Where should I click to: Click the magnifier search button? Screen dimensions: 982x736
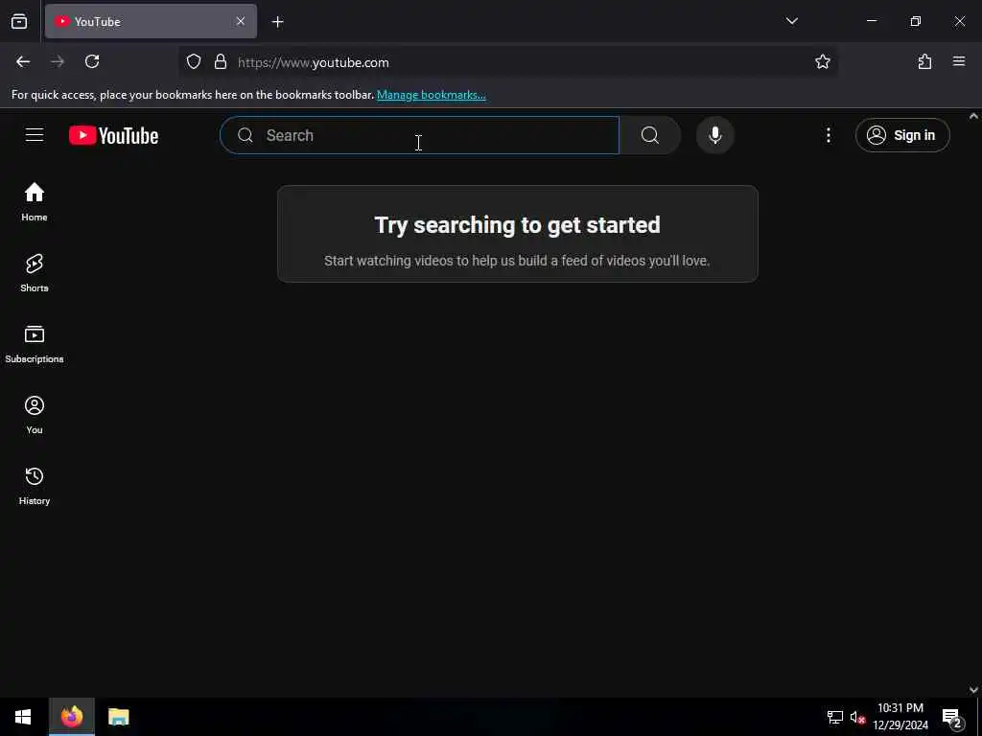650,135
